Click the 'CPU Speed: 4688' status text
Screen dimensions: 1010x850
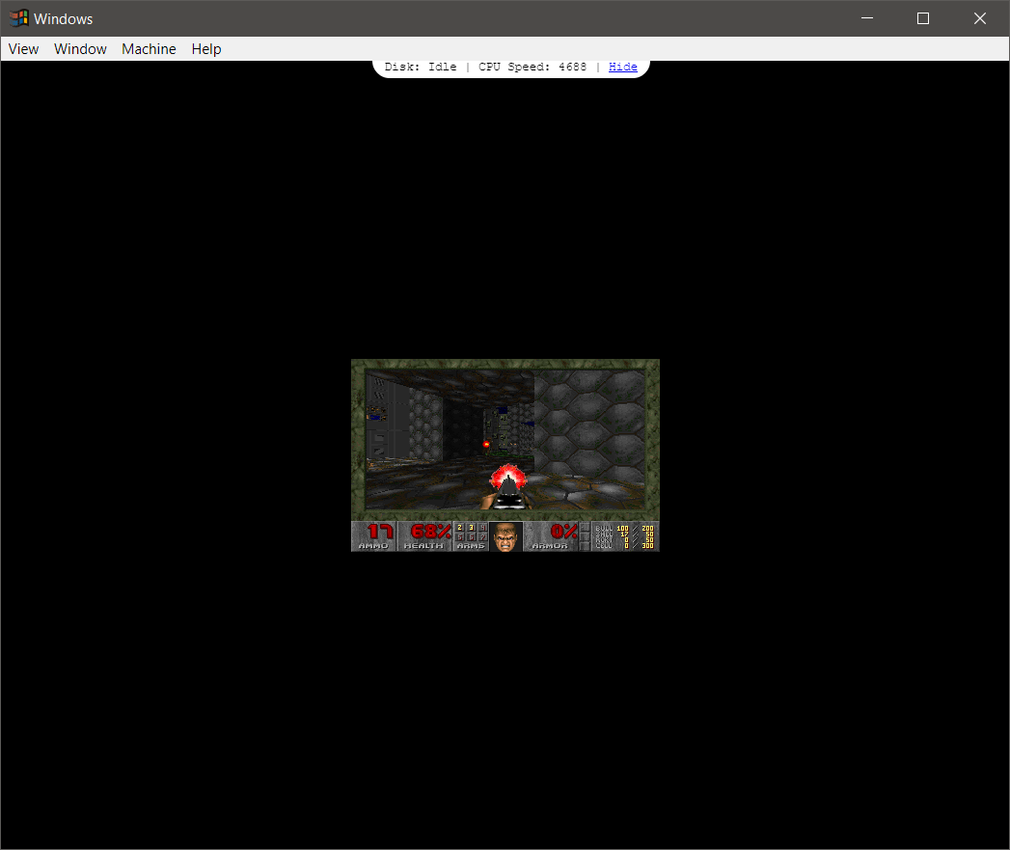click(x=532, y=67)
